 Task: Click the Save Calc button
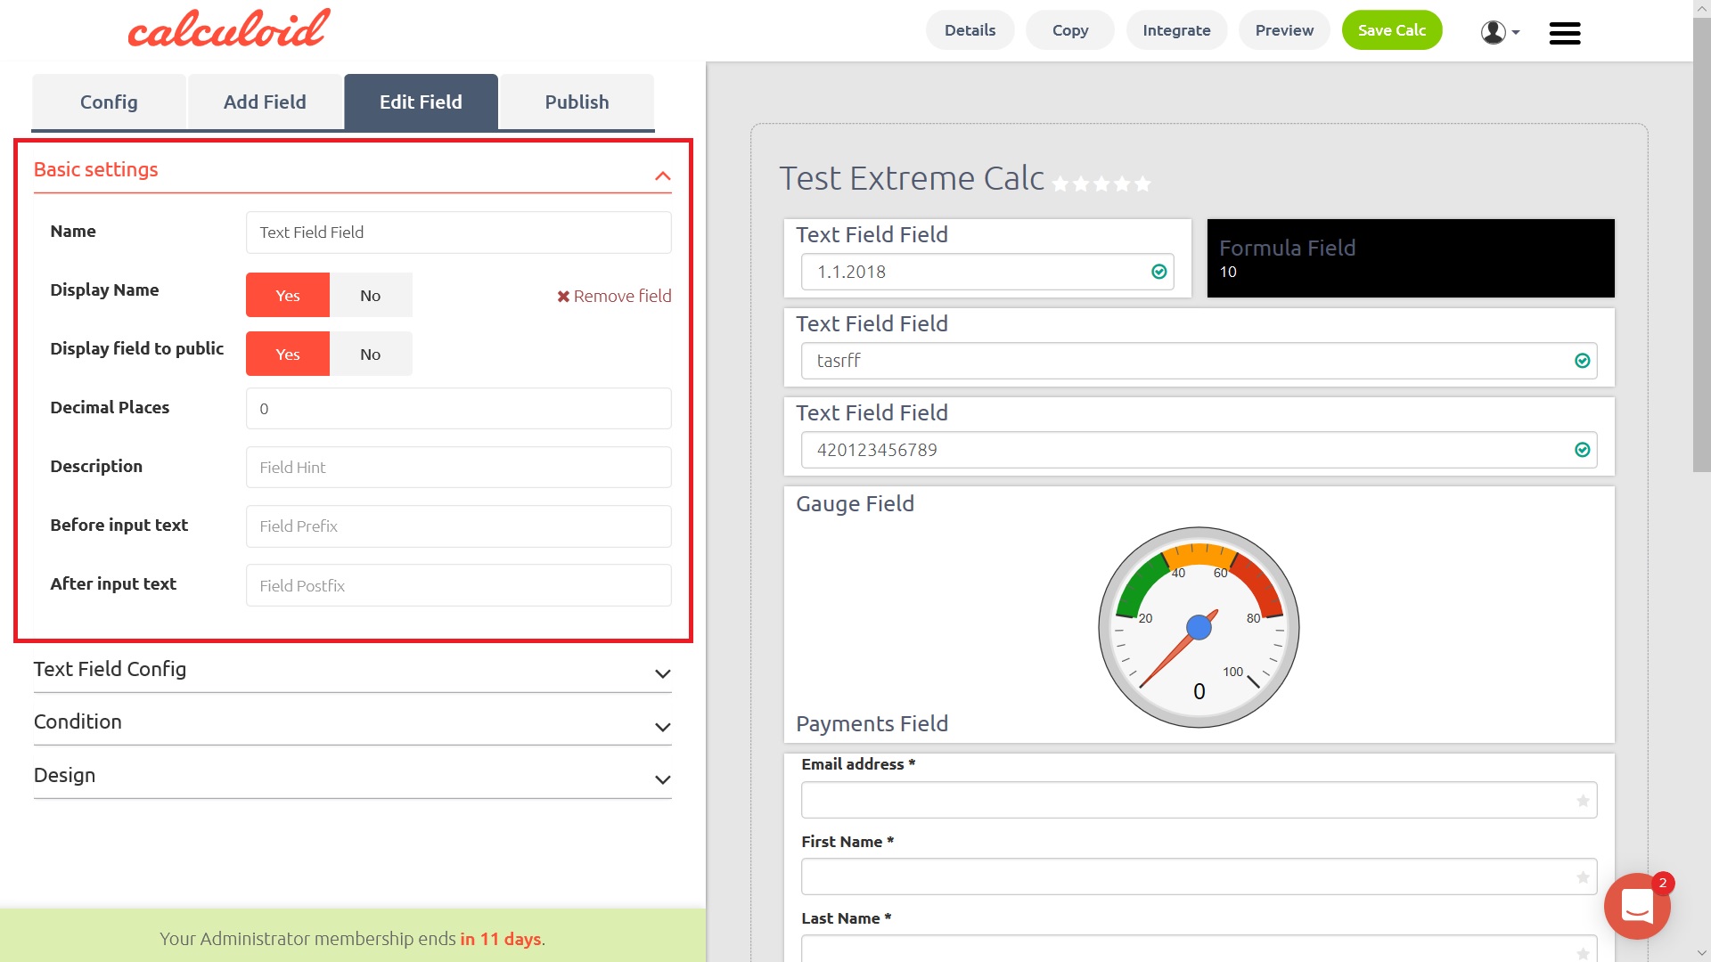1391,30
